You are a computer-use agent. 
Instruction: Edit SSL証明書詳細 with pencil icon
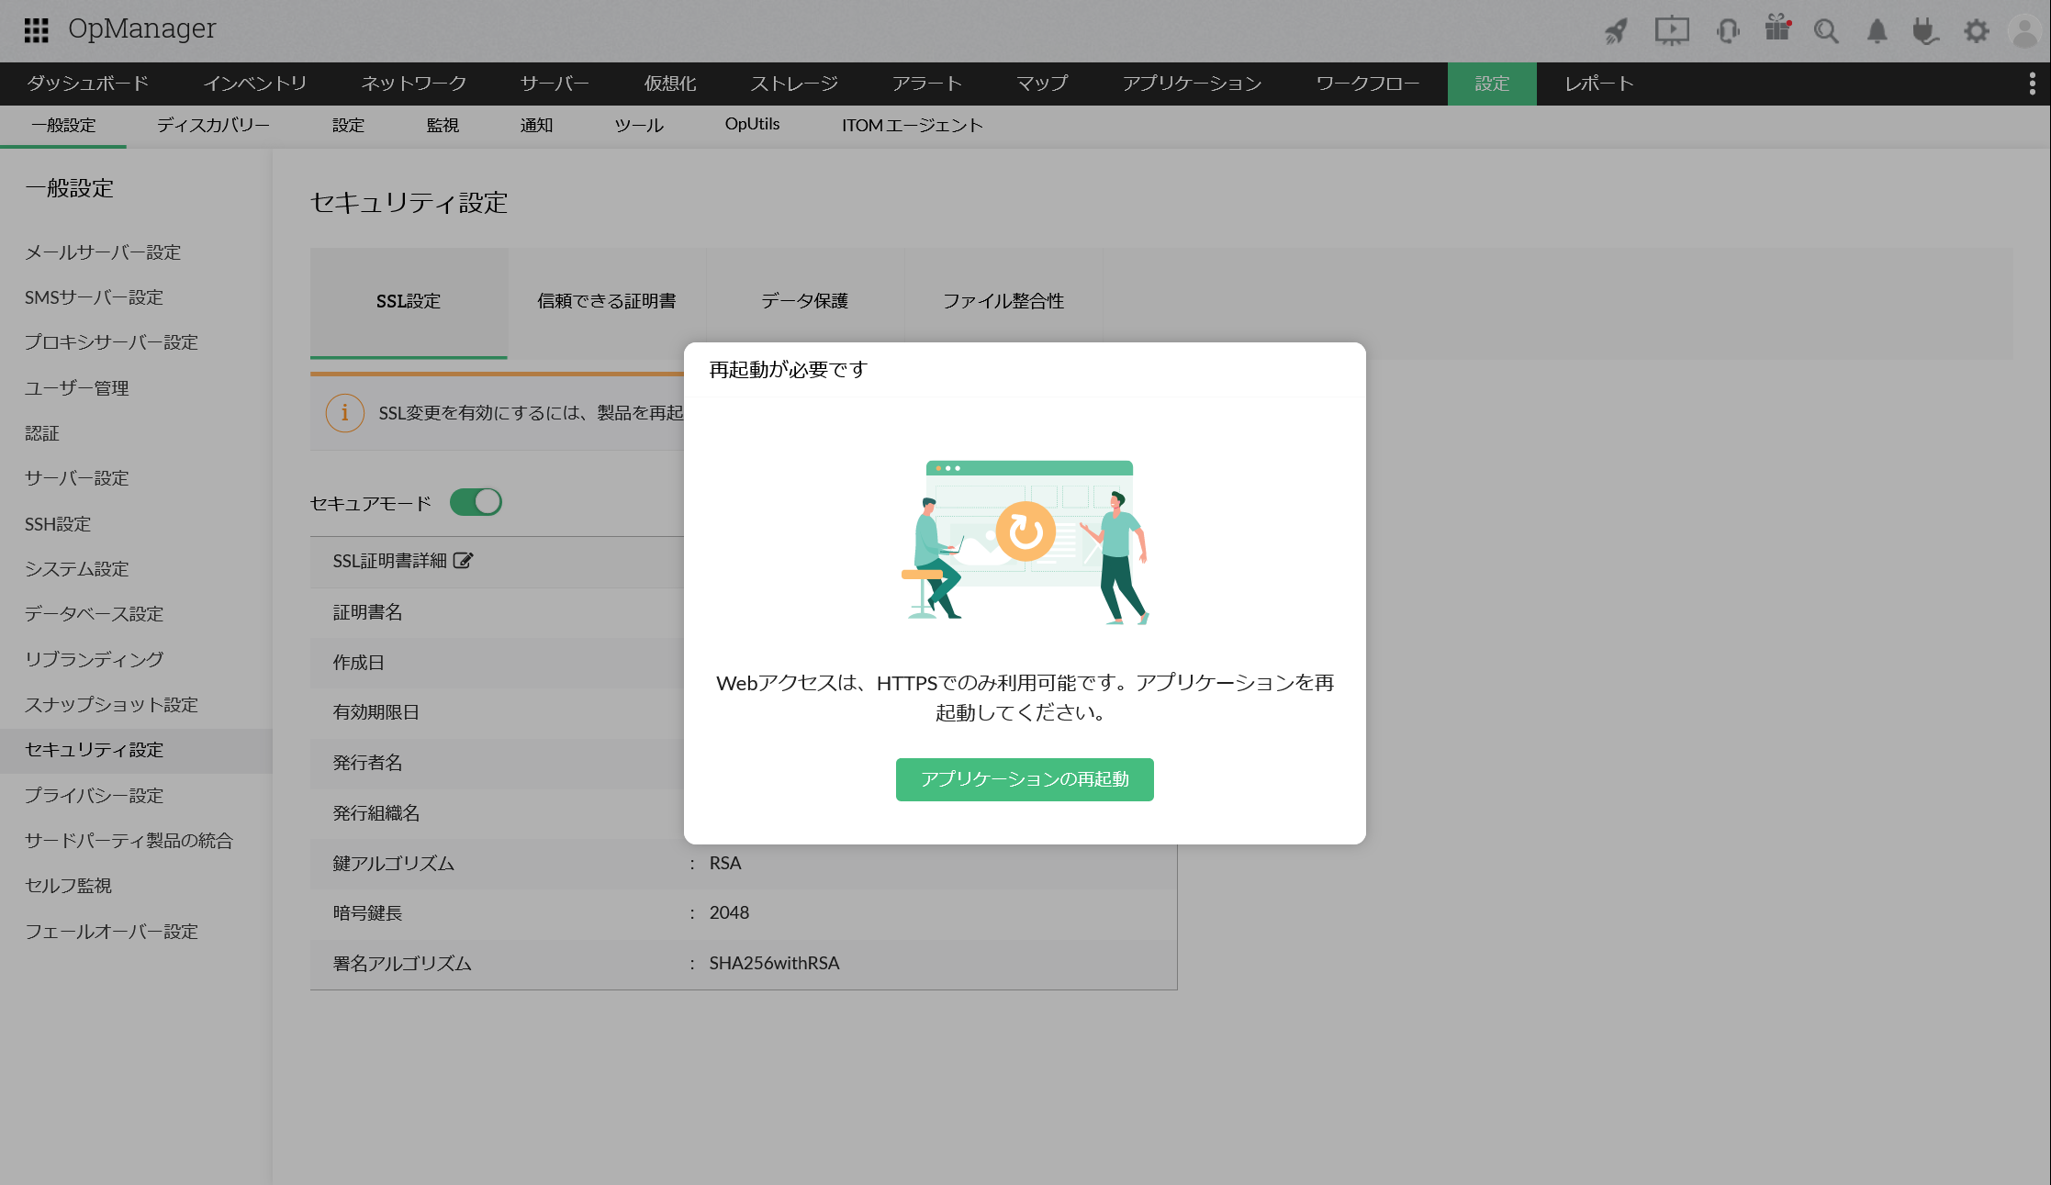(463, 561)
